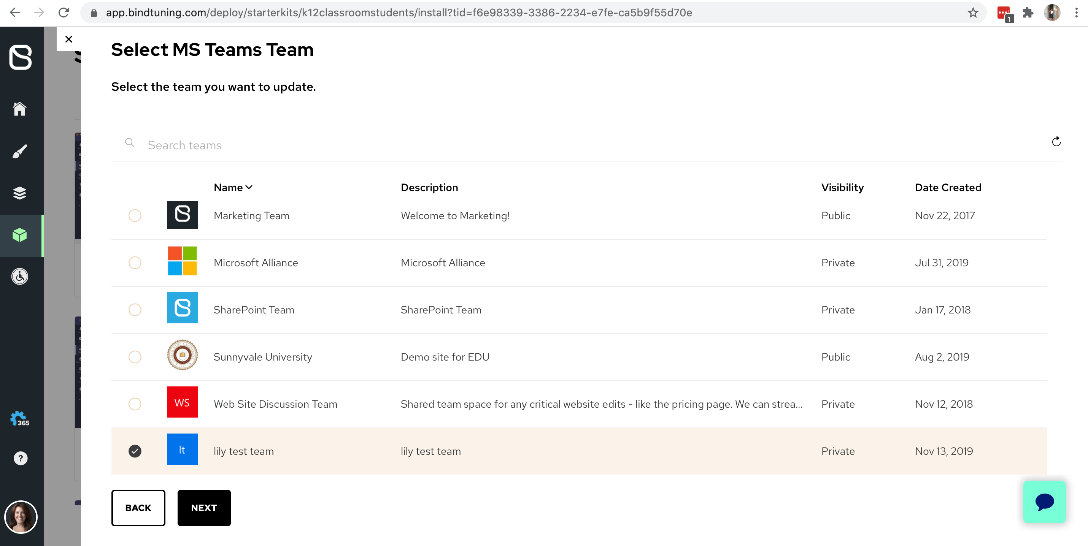
Task: Click the Marketing Team logo
Action: [183, 215]
